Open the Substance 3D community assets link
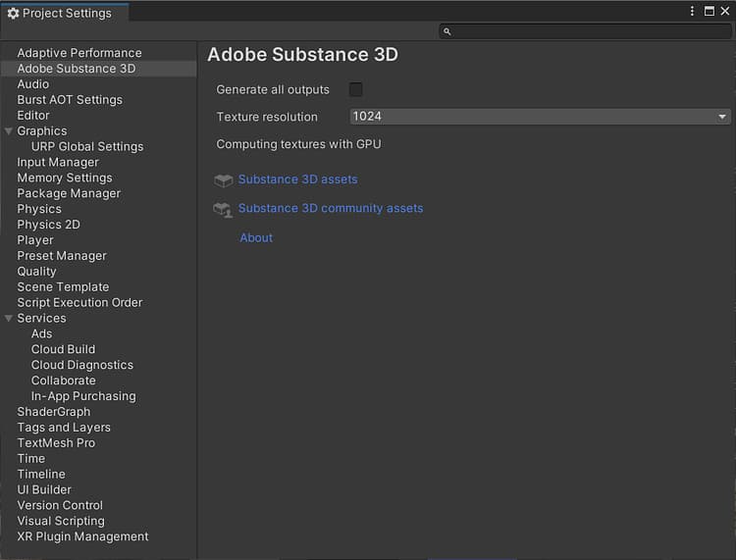The height and width of the screenshot is (560, 736). (x=331, y=208)
